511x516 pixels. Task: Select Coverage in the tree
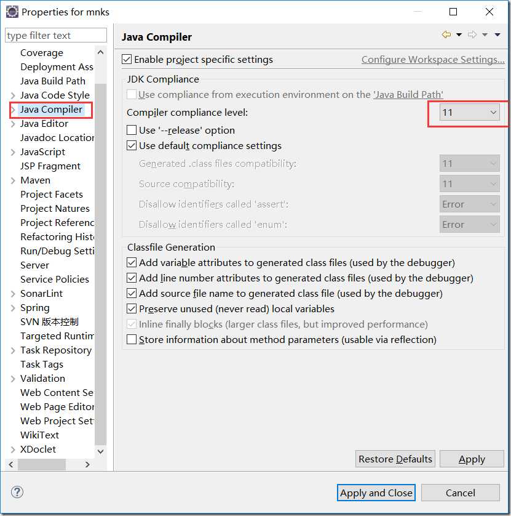[42, 53]
